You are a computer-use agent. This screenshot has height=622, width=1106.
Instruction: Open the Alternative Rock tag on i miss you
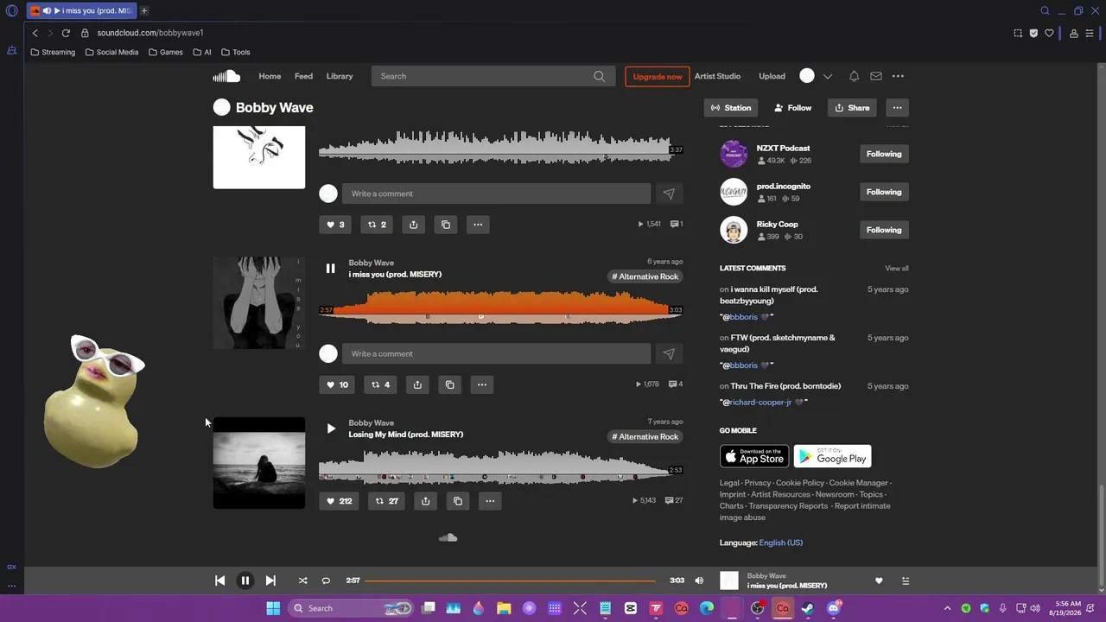coord(645,276)
